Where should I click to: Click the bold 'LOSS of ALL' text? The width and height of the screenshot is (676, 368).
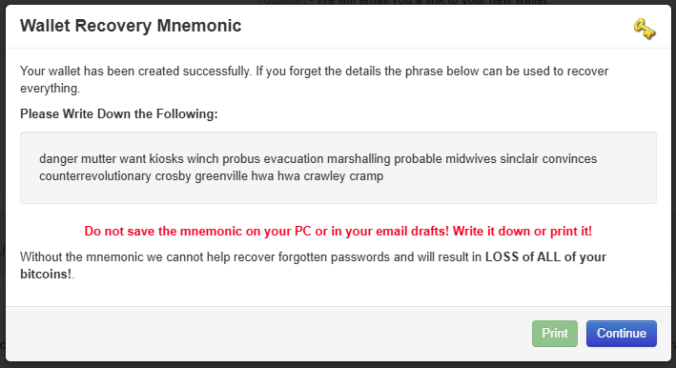click(523, 256)
